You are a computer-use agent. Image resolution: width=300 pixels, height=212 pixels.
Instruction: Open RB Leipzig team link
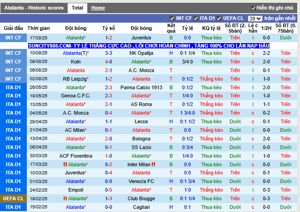75,79
